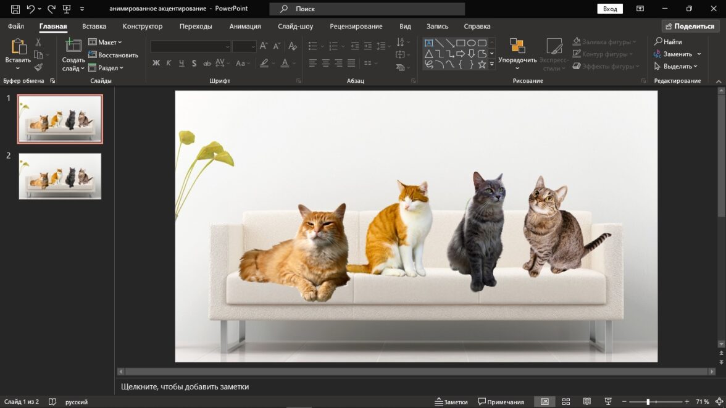726x408 pixels.
Task: Select the Format Painter brush icon
Action: click(38, 67)
